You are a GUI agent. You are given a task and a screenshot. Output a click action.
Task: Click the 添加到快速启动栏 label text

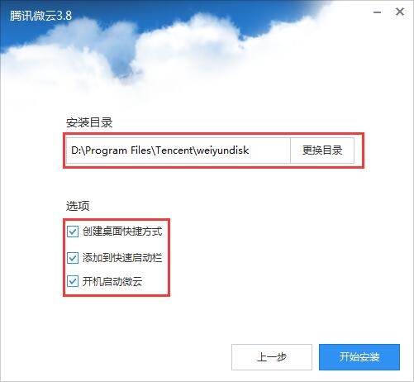click(x=122, y=258)
